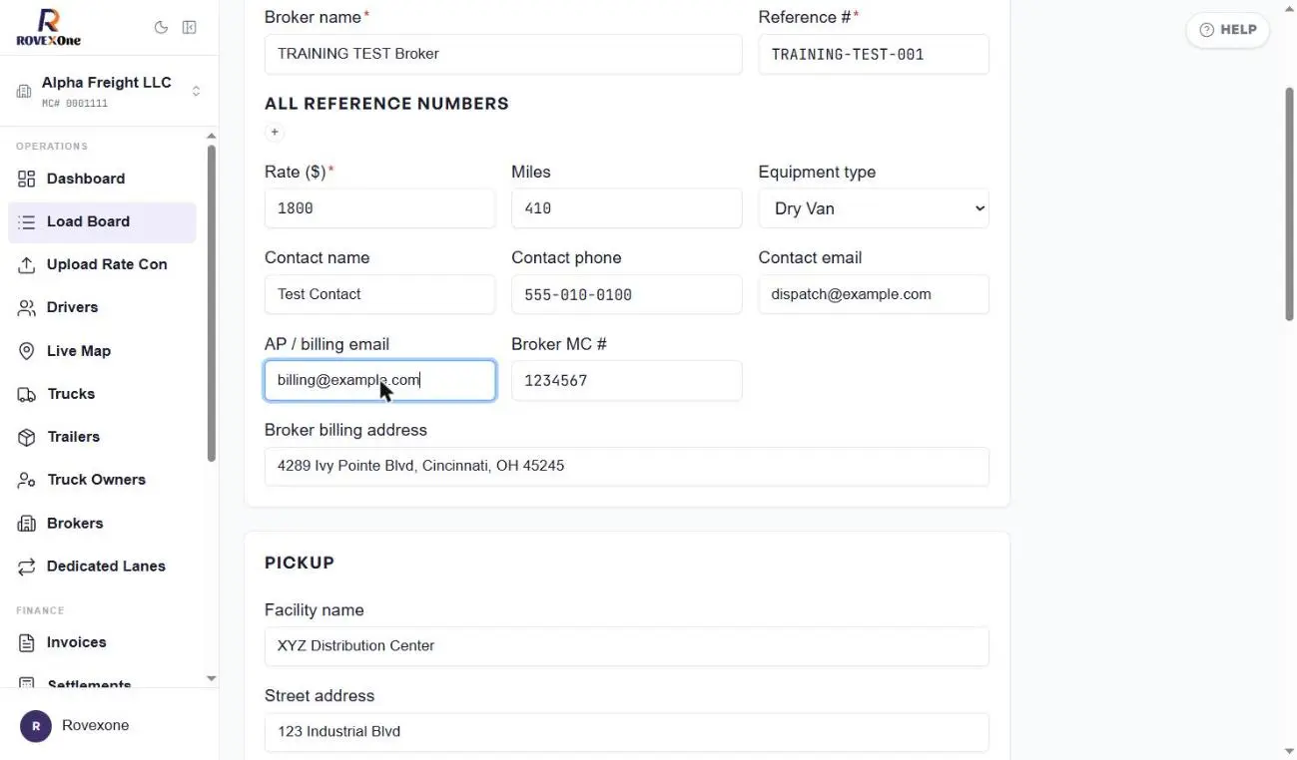Image resolution: width=1297 pixels, height=760 pixels.
Task: Click the Rate ($) input field
Action: 379,208
